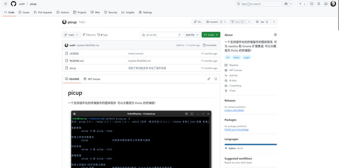Expand the Copilot dropdown arrow
The width and height of the screenshot is (339, 168).
(291, 4)
